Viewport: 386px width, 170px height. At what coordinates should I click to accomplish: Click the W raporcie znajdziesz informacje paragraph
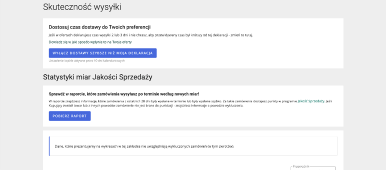(x=190, y=103)
